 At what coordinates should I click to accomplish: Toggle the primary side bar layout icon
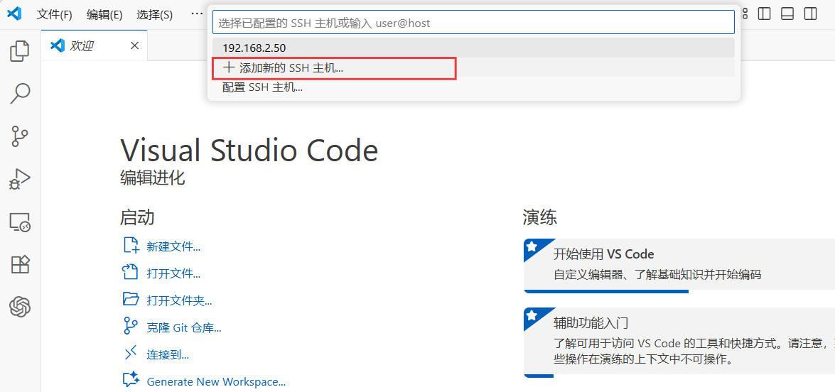pyautogui.click(x=764, y=13)
